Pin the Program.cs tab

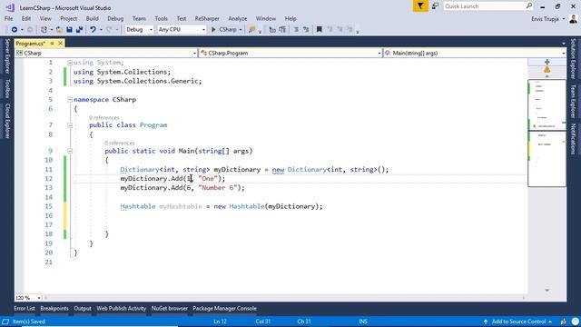point(52,44)
